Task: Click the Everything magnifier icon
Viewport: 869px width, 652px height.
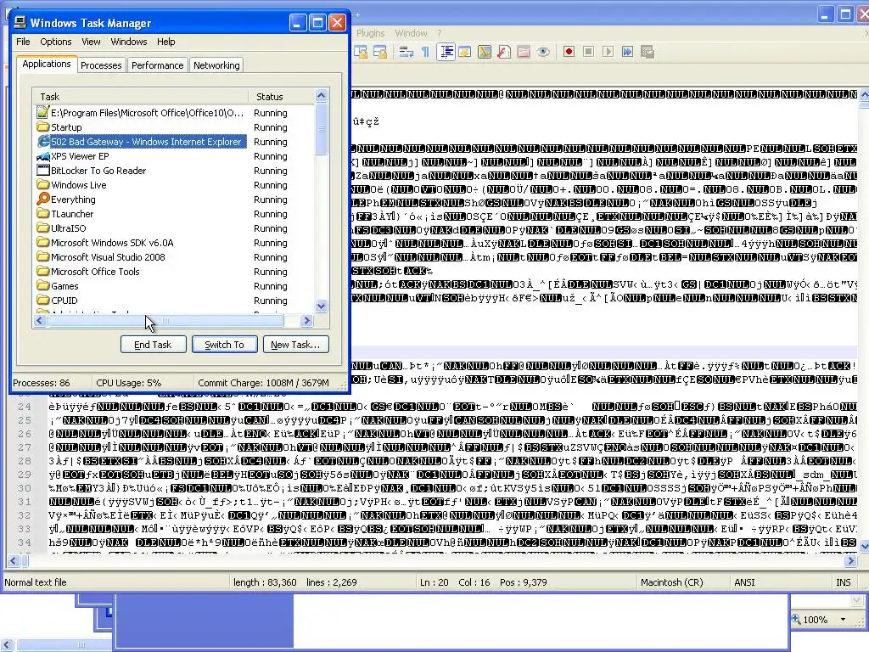Action: [42, 199]
